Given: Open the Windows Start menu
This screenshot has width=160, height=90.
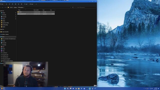Looking at the screenshot, I should [65, 88].
